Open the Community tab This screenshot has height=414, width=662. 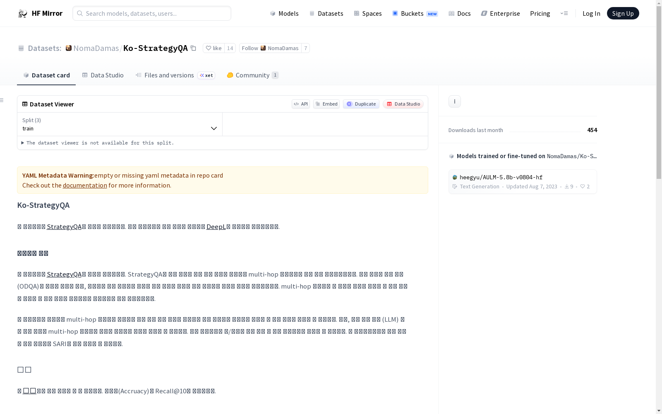[x=252, y=75]
